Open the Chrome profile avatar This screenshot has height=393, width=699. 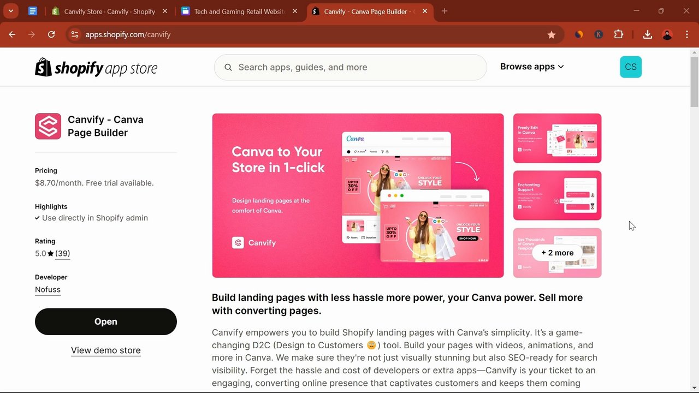[667, 34]
